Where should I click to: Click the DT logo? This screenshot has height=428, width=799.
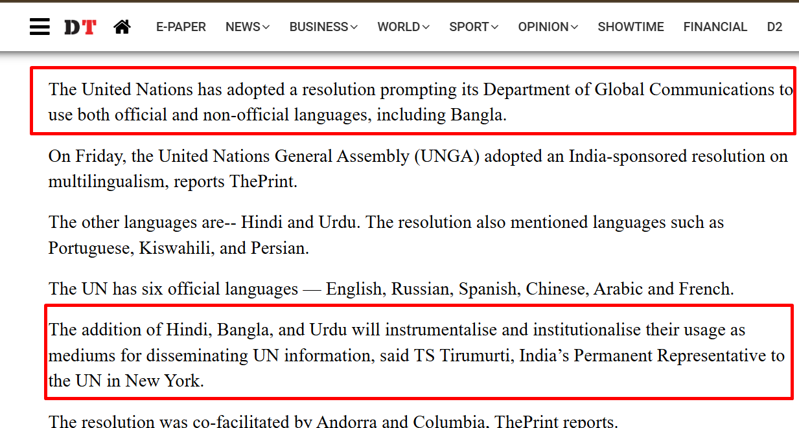(x=80, y=27)
